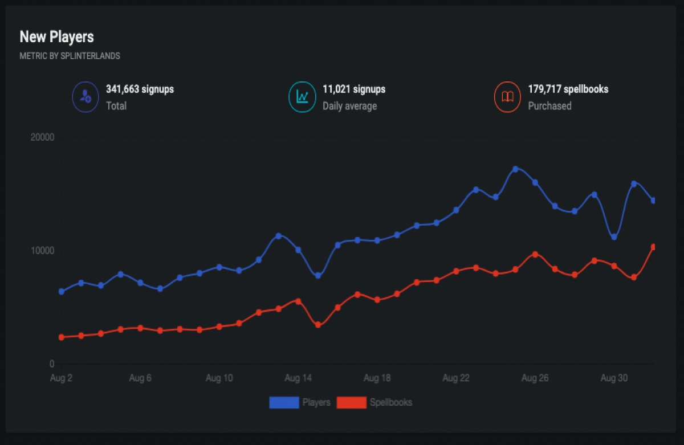Image resolution: width=684 pixels, height=445 pixels.
Task: Click the last red Spellbooks point at chart edge
Action: coord(653,247)
